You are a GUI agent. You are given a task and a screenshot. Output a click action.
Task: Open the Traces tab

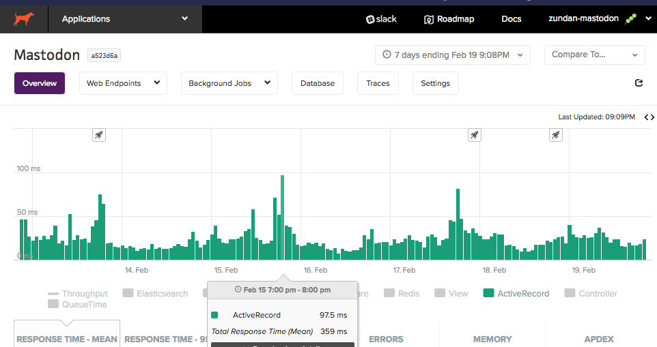coord(378,83)
